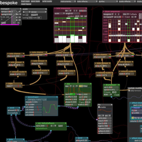The width and height of the screenshot is (142, 142).
Task: Click the kick row first step
Action: click(x=110, y=40)
